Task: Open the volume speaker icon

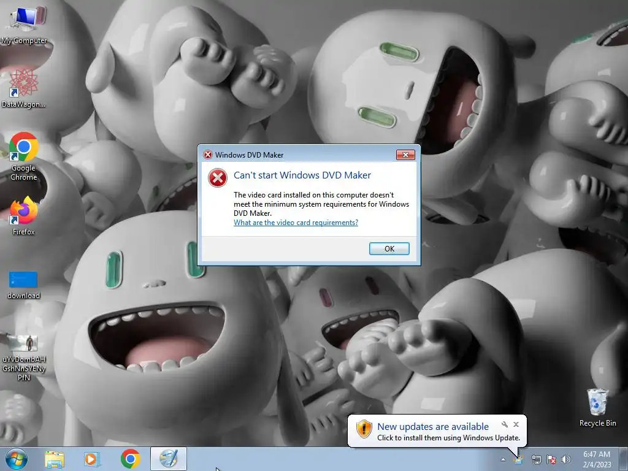Action: (x=566, y=459)
